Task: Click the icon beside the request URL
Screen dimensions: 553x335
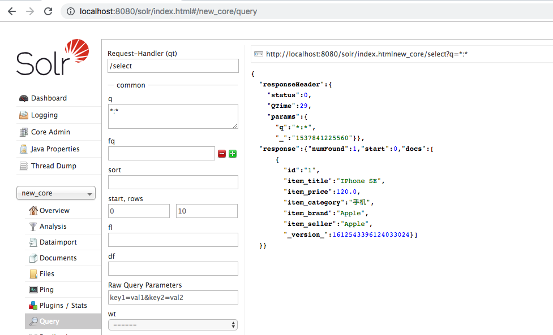Action: tap(259, 54)
